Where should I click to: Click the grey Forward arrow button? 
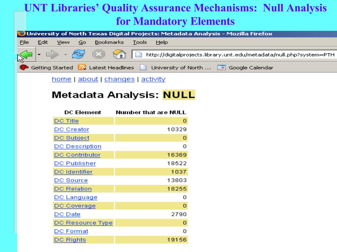[52, 54]
